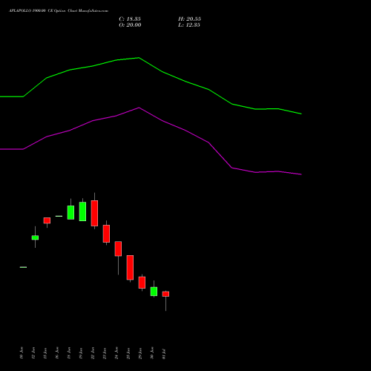The width and height of the screenshot is (371, 371).
Task: Click the small green candle above the 12 Jun label
Action: 35,237
